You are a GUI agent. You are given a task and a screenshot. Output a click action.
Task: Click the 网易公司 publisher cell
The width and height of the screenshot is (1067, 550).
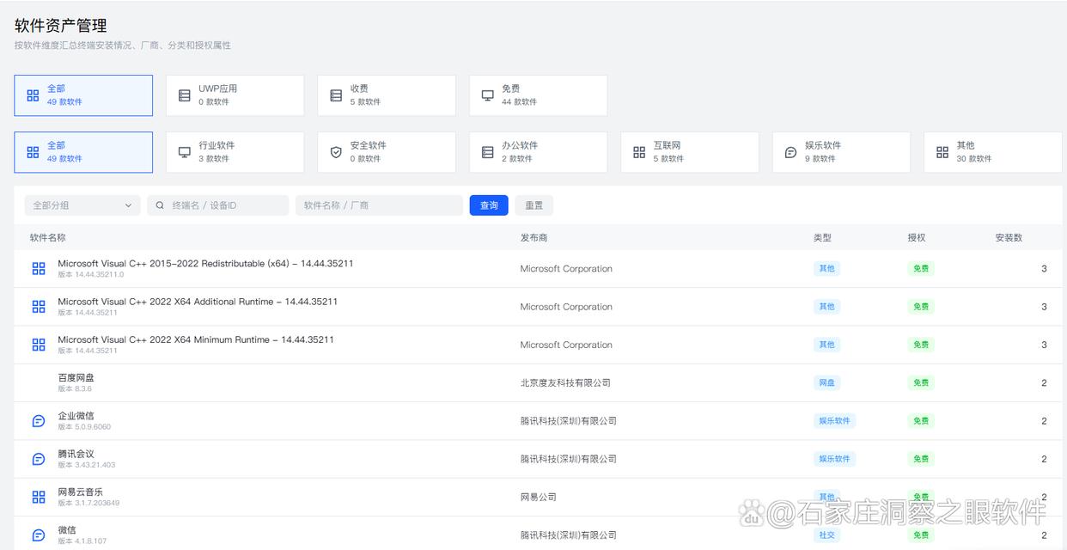[539, 497]
